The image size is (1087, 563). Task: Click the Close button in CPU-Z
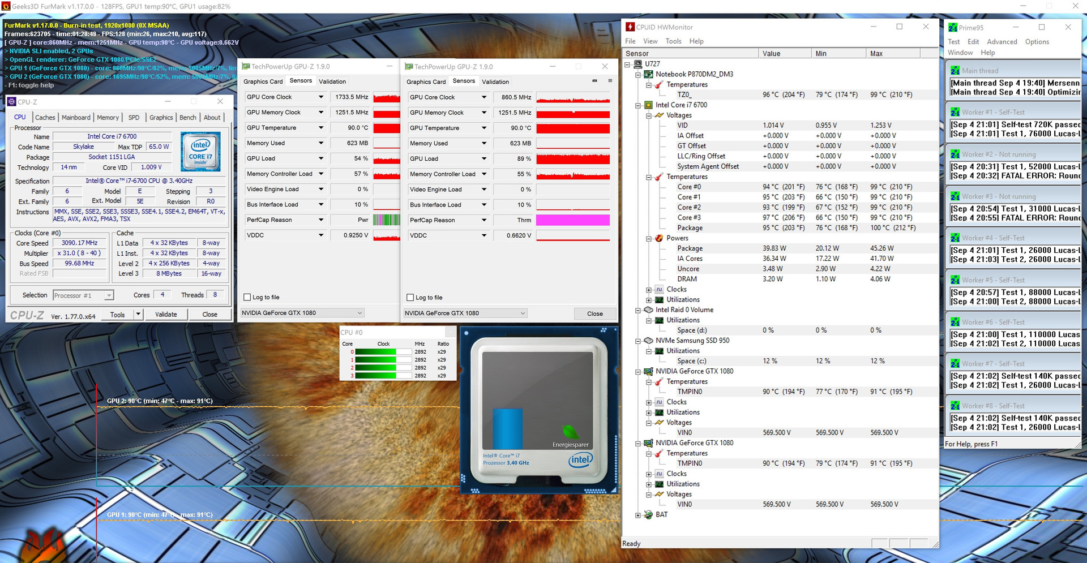pos(210,315)
